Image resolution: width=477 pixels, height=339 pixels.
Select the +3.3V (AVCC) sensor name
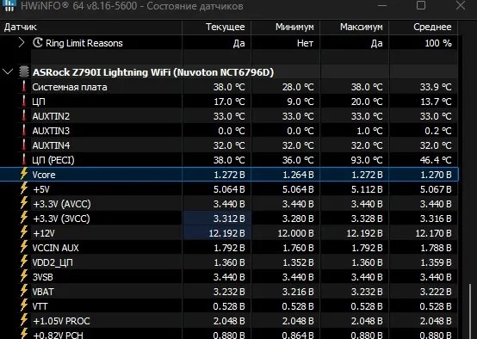[62, 204]
